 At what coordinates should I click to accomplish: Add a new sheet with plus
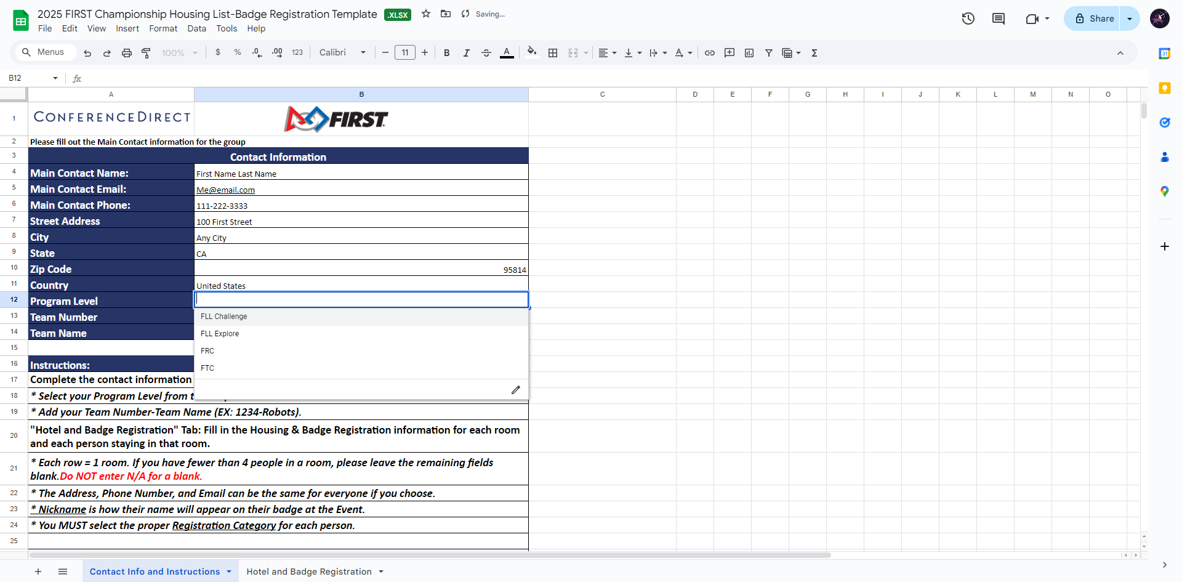(x=38, y=572)
